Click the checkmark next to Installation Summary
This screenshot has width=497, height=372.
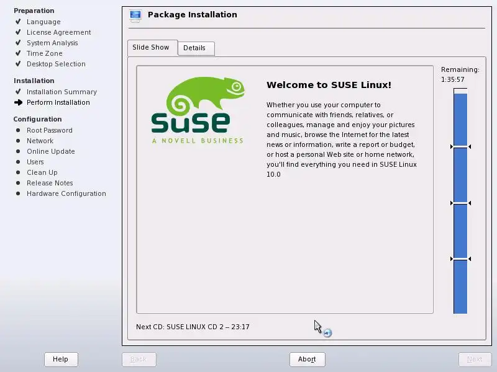[18, 91]
